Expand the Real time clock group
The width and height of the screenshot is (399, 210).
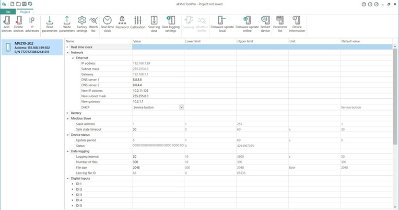coord(67,47)
